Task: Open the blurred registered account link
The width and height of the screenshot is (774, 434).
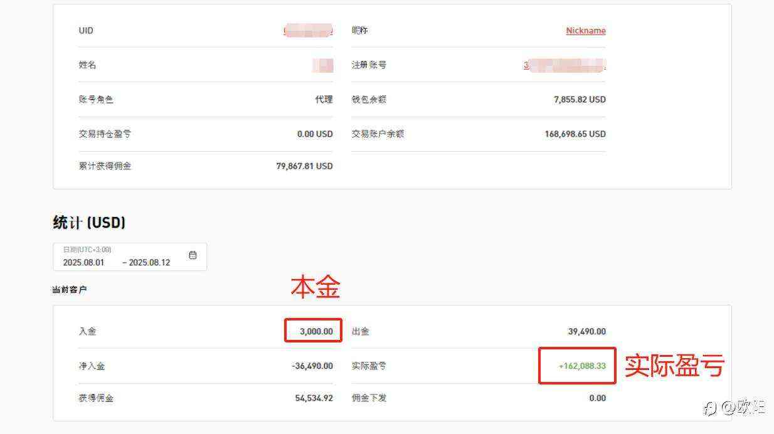Action: 565,65
